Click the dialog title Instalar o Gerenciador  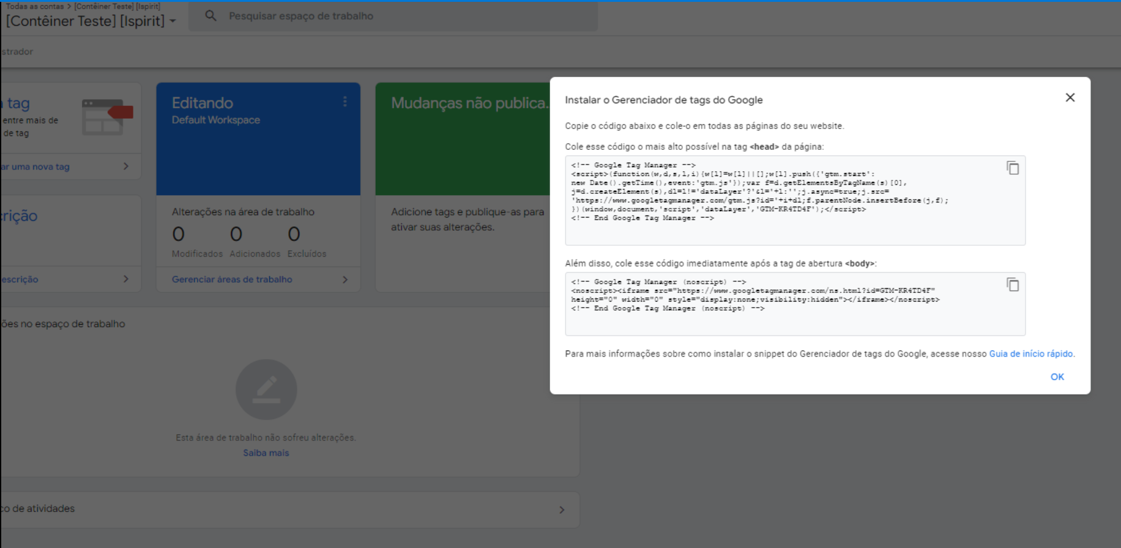tap(663, 100)
